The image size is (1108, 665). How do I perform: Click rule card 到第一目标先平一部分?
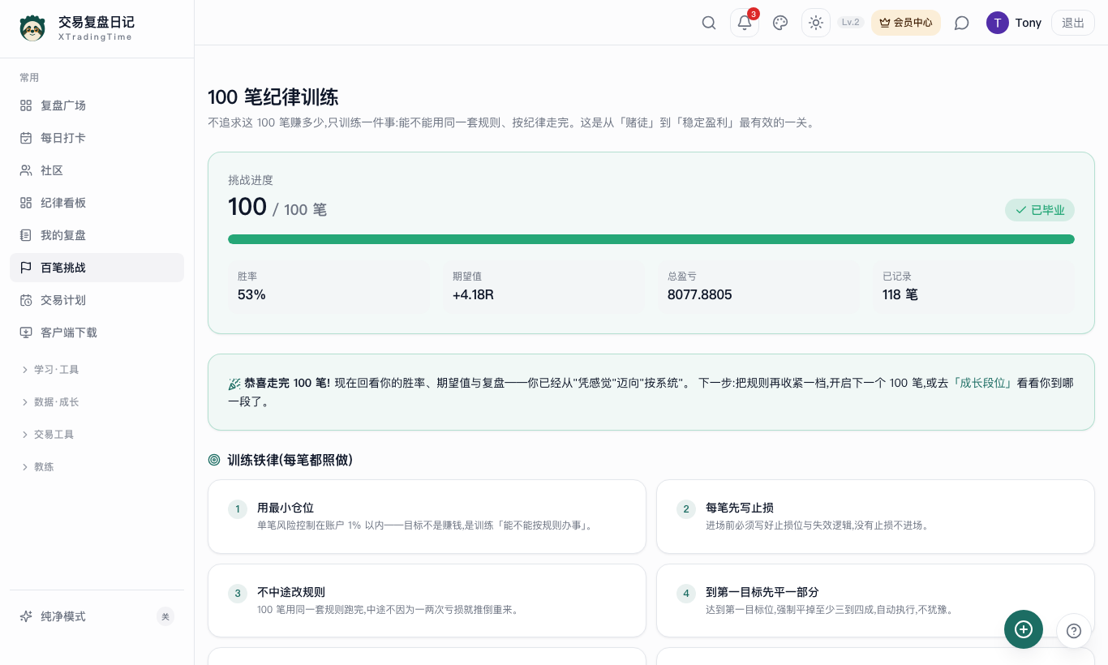(x=875, y=601)
